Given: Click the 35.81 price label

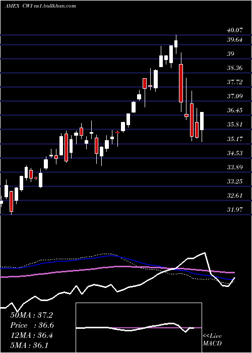Looking at the screenshot, I should (235, 125).
